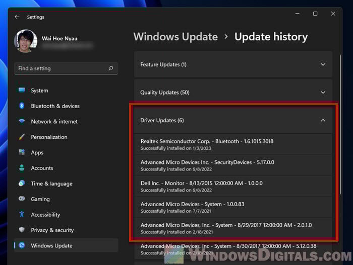This screenshot has height=265, width=353.
Task: Select the Dell Inc. Monitor 1.0.0.0 entry
Action: (233, 187)
